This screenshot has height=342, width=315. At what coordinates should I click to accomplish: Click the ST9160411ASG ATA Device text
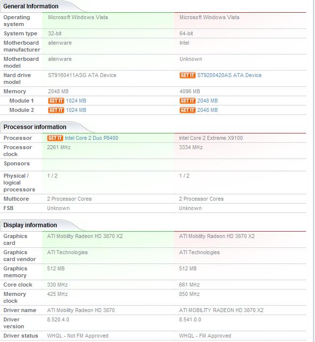tap(82, 76)
